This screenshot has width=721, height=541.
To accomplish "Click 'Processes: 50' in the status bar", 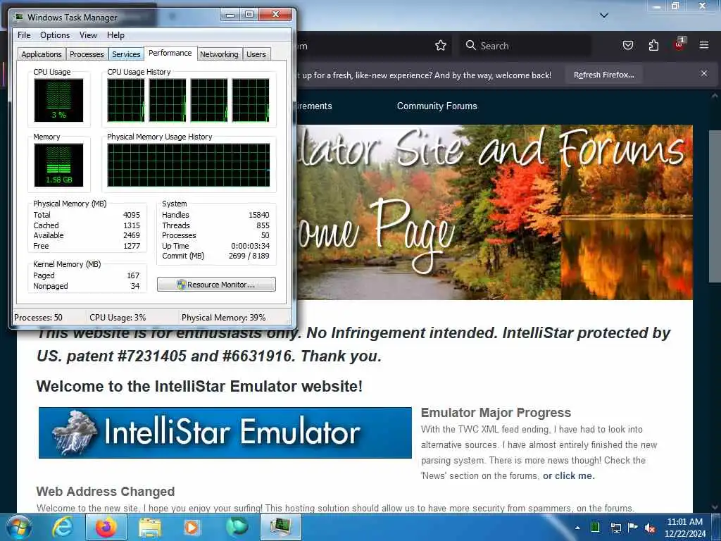I will 38,318.
